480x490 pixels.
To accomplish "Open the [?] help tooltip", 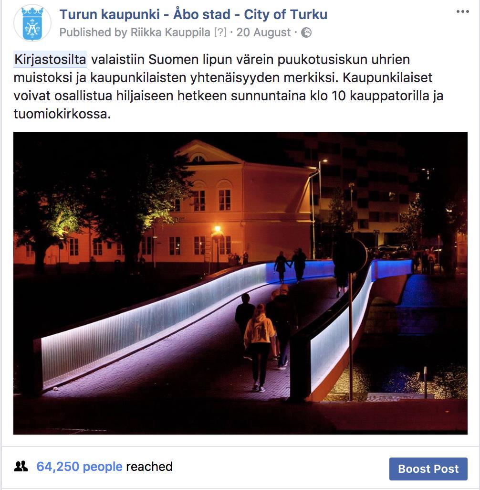I will coord(220,32).
